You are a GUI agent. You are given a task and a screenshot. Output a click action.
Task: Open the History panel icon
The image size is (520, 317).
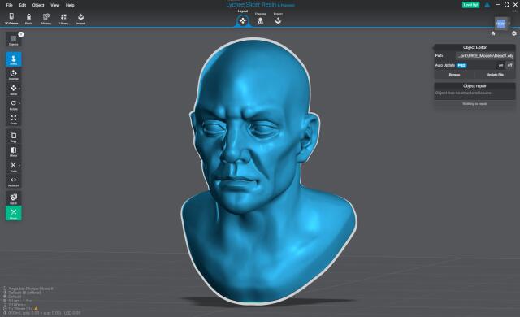coord(46,18)
